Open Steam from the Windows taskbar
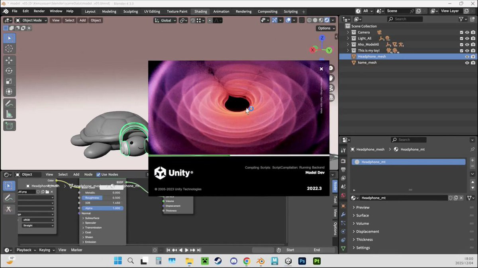The image size is (478, 268). point(218,261)
